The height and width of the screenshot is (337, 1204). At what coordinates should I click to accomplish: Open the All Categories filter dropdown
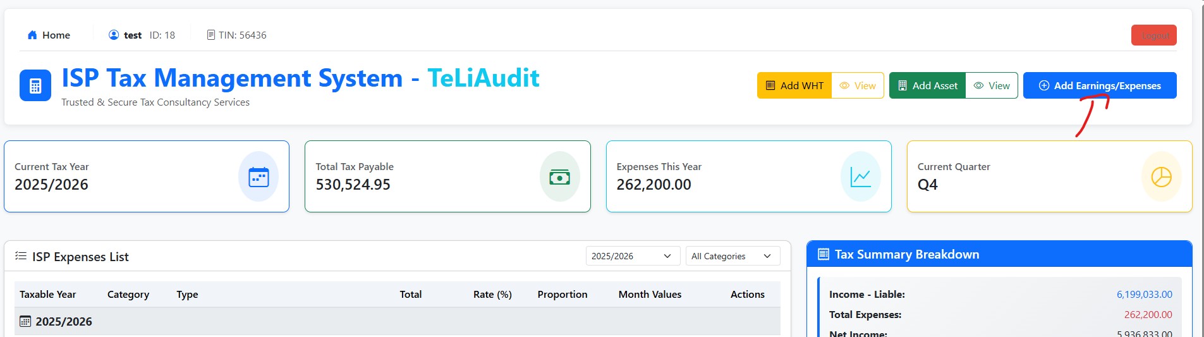point(732,256)
